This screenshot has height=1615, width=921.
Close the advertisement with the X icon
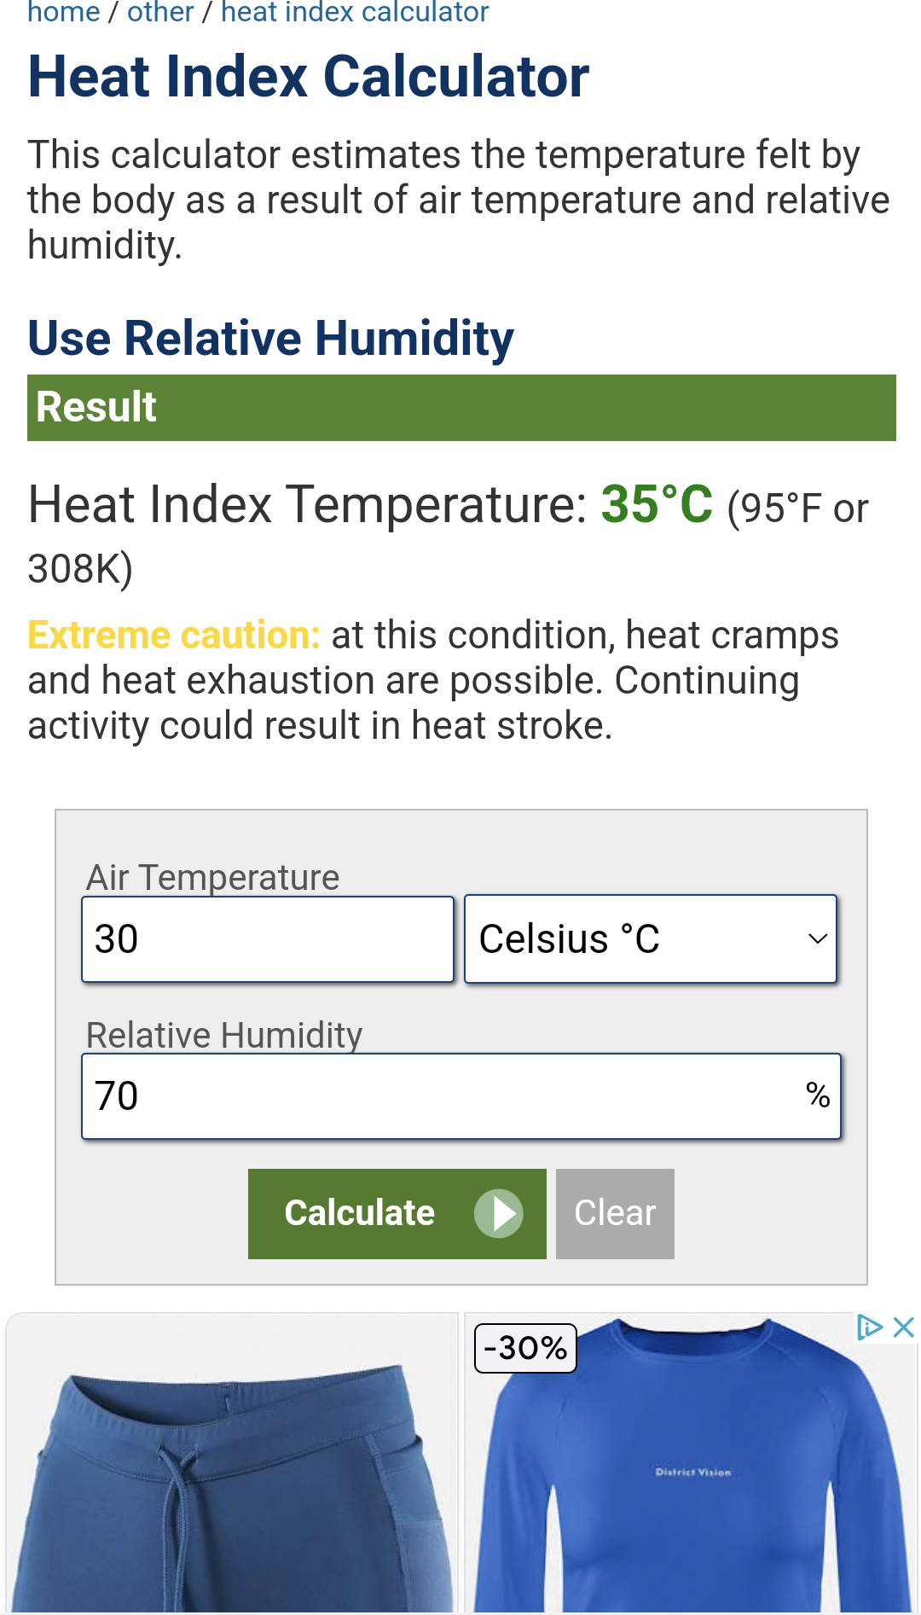pos(903,1327)
